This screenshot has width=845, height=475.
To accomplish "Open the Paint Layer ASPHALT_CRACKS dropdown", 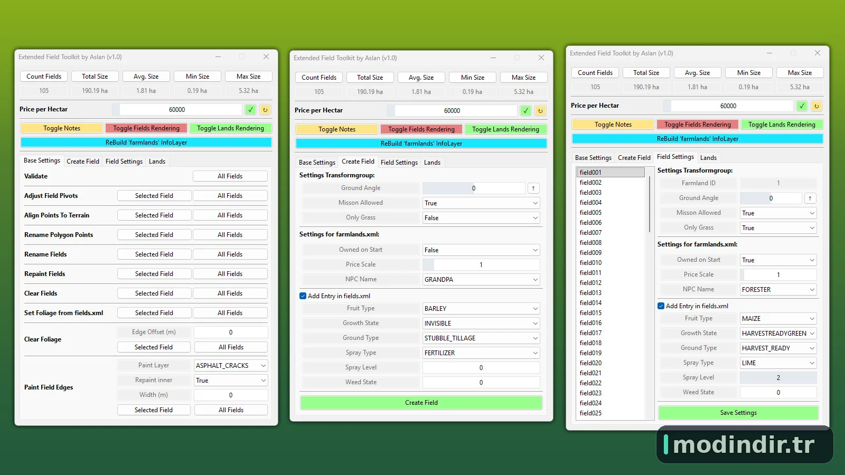I will pyautogui.click(x=231, y=365).
